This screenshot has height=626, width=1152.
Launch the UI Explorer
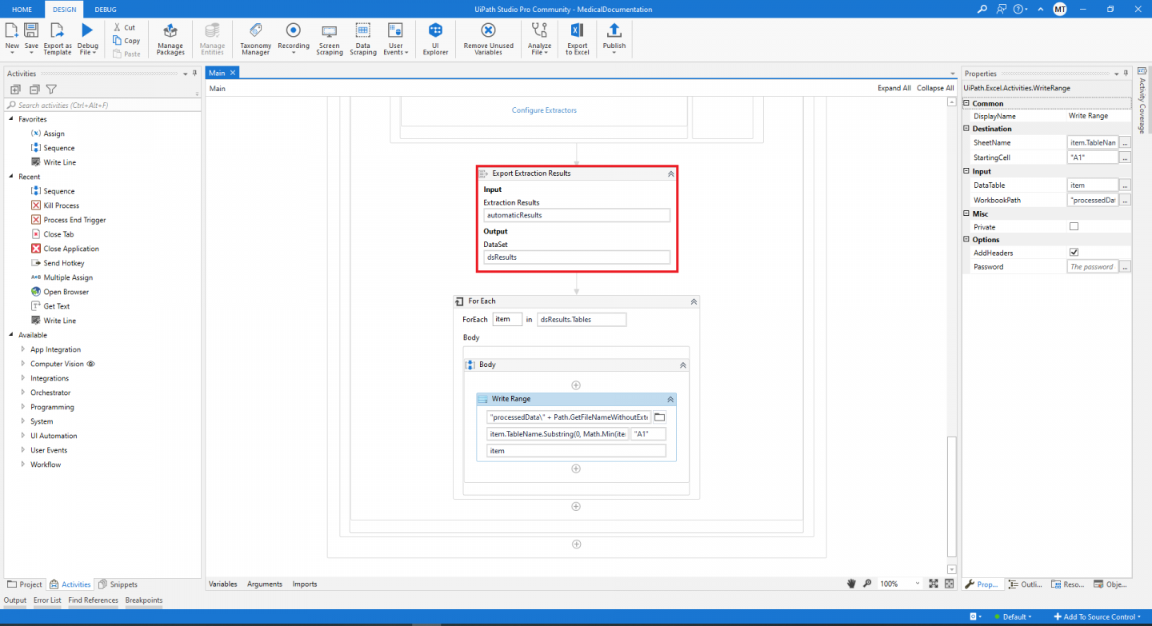tap(434, 38)
